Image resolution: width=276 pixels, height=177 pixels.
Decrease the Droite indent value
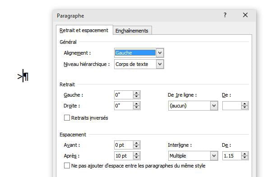point(136,107)
